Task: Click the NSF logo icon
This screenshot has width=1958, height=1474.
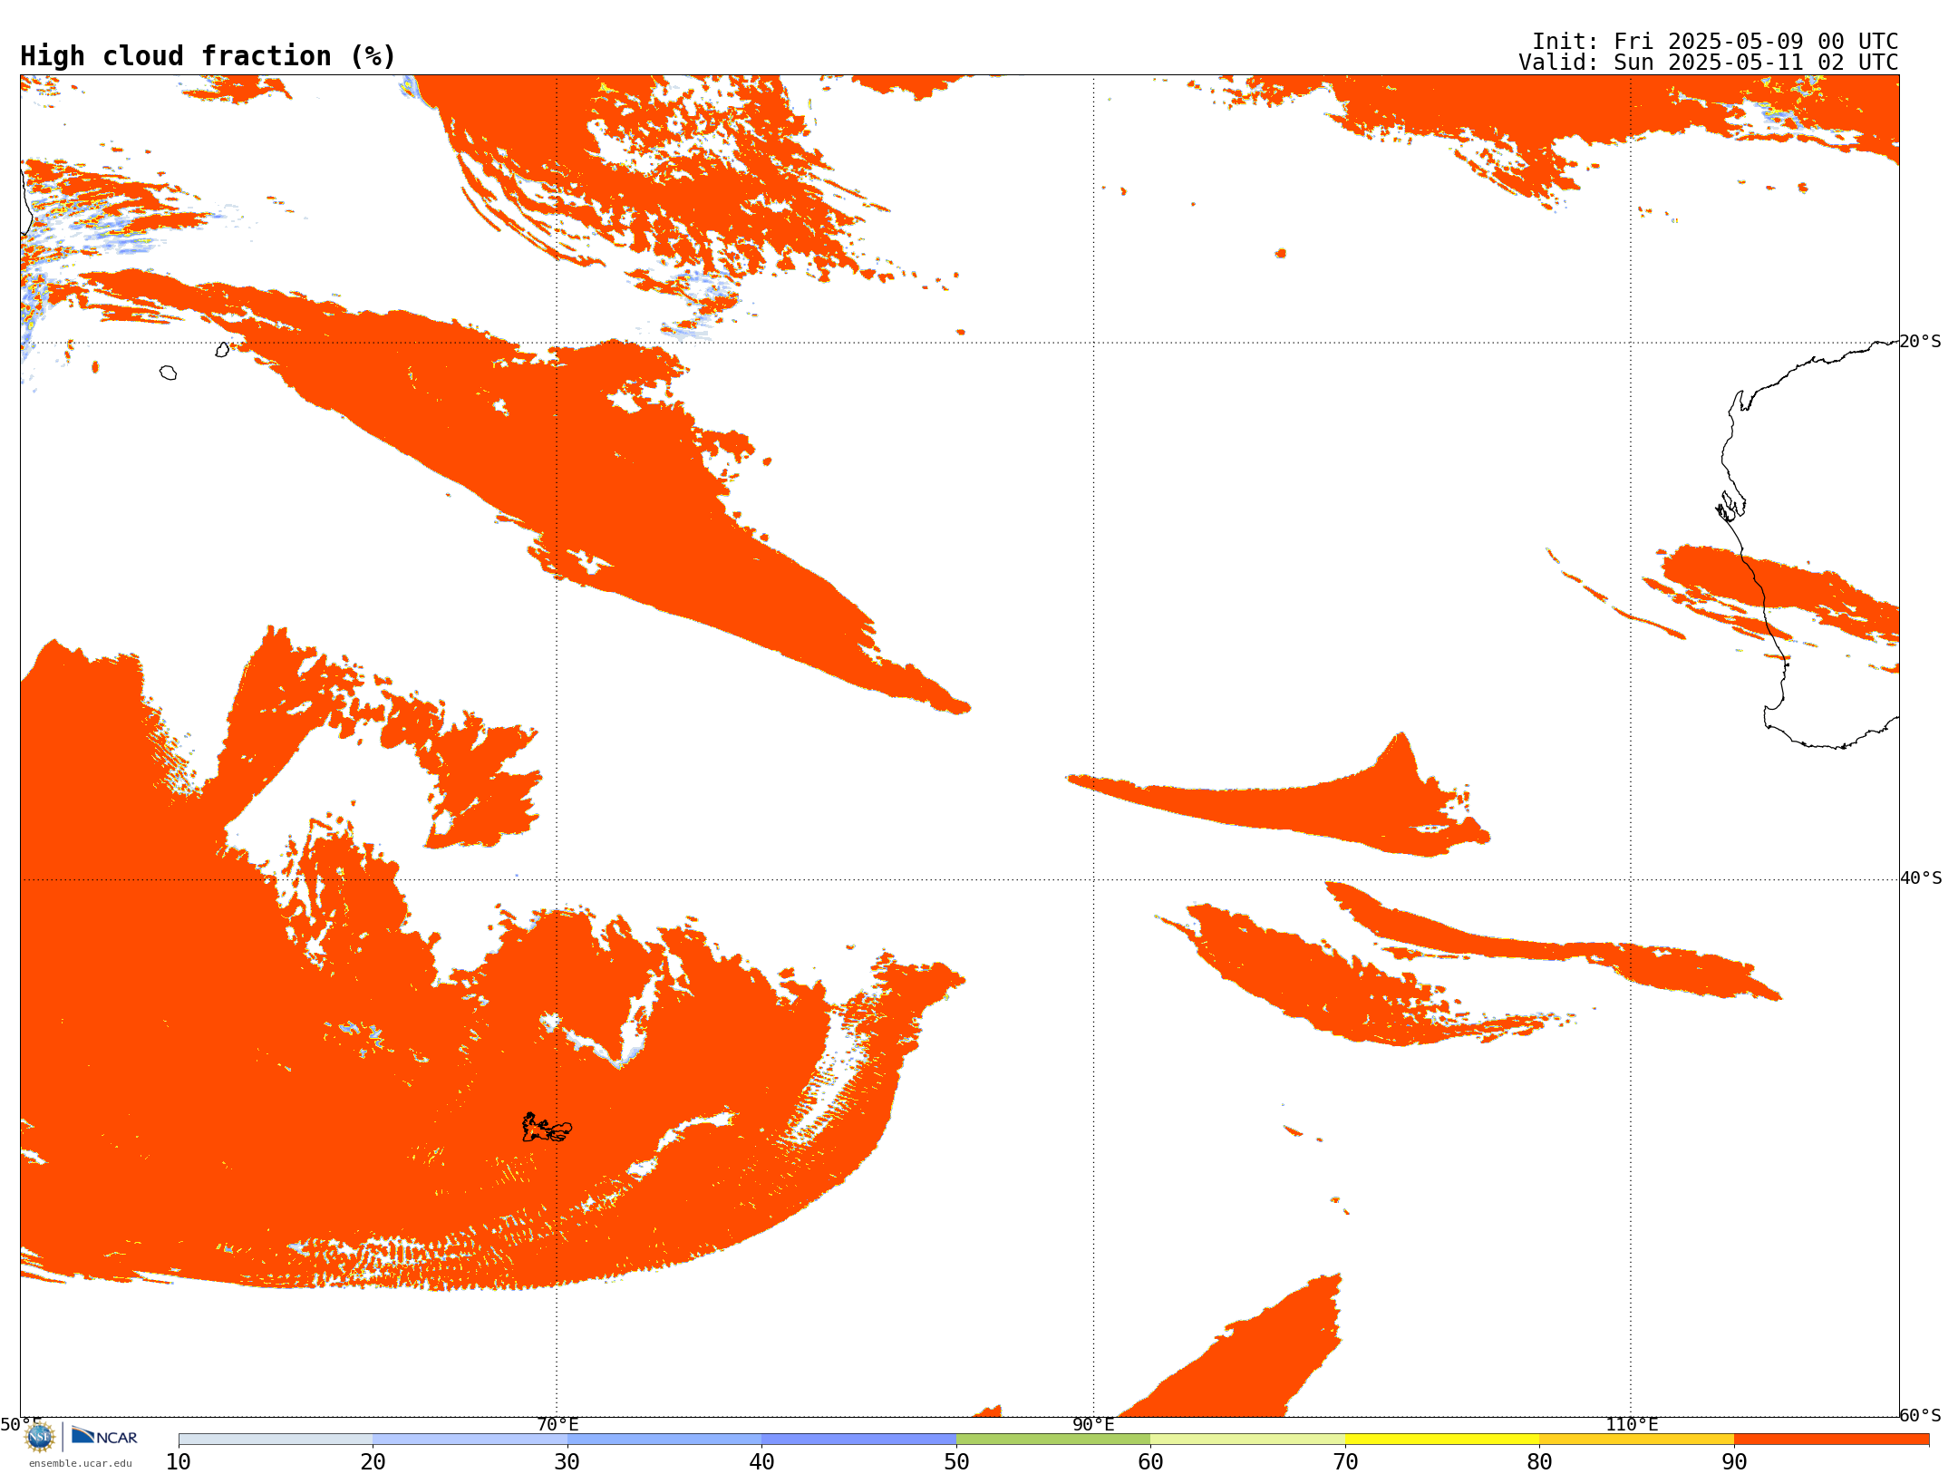Action: [40, 1437]
